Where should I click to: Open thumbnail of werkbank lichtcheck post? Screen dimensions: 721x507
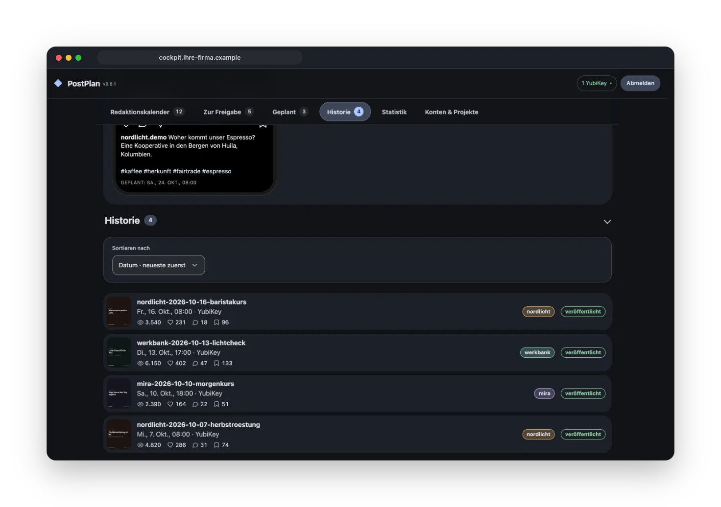click(119, 352)
